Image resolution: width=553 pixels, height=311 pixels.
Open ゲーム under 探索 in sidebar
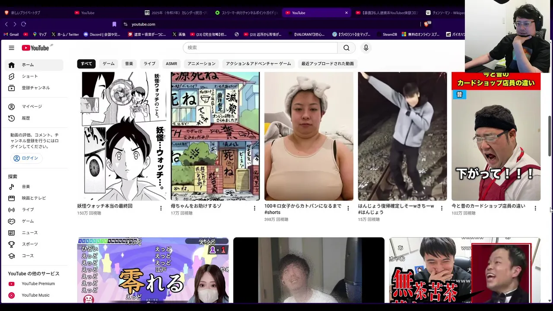point(34,221)
